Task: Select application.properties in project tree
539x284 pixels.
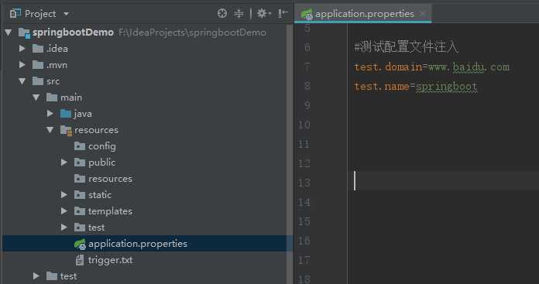Action: tap(138, 244)
